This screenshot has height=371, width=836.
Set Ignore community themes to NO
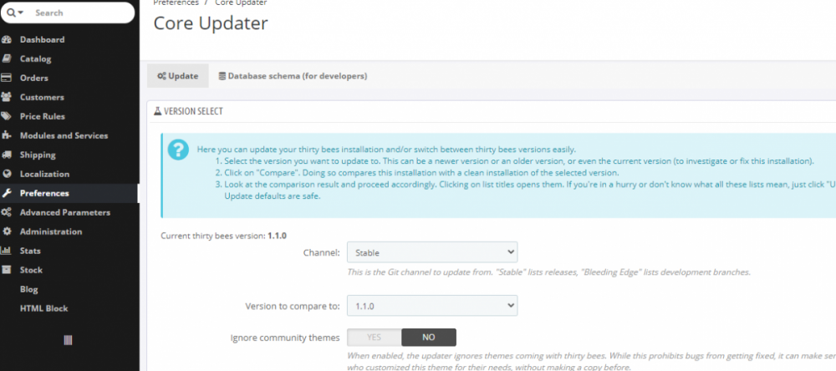pos(428,338)
